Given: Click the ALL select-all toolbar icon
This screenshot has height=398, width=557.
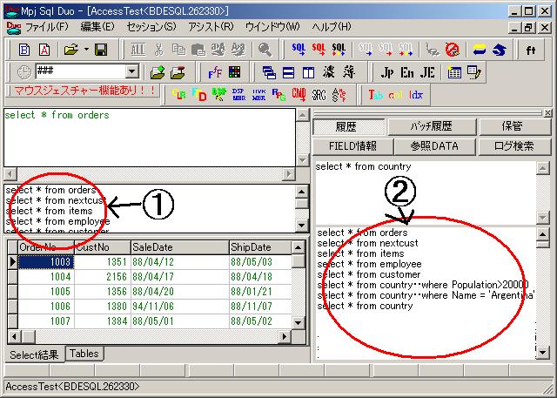Looking at the screenshot, I should pyautogui.click(x=138, y=50).
